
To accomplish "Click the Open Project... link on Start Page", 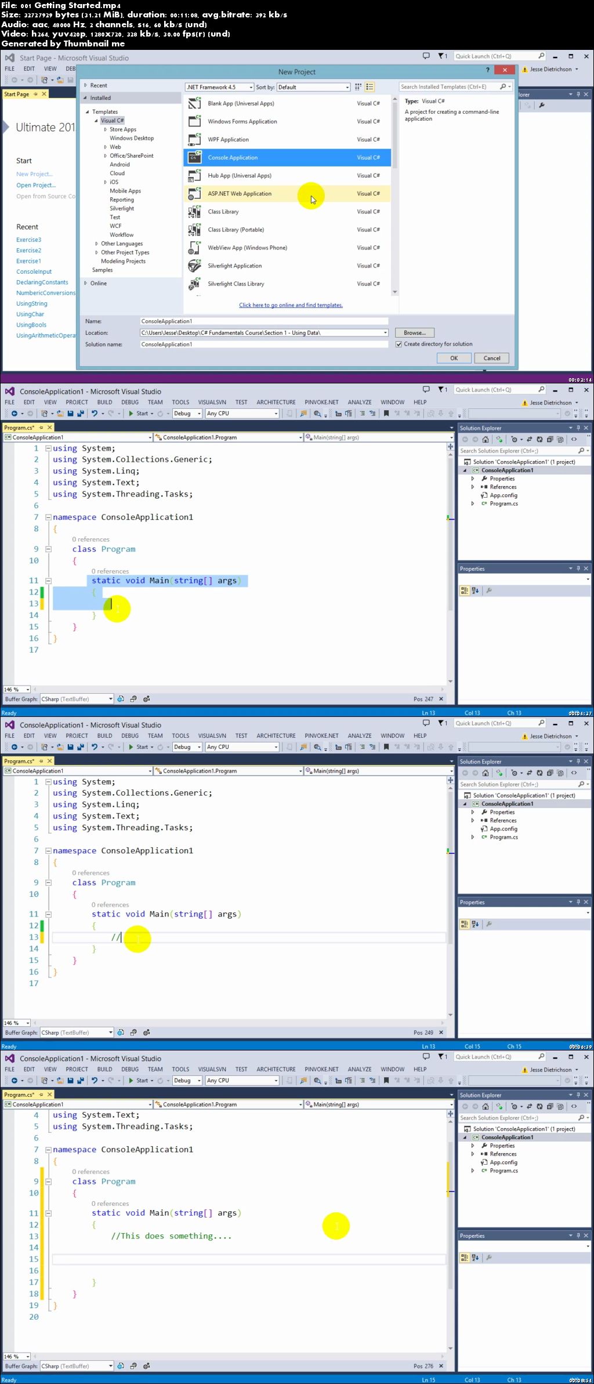I will tap(36, 185).
